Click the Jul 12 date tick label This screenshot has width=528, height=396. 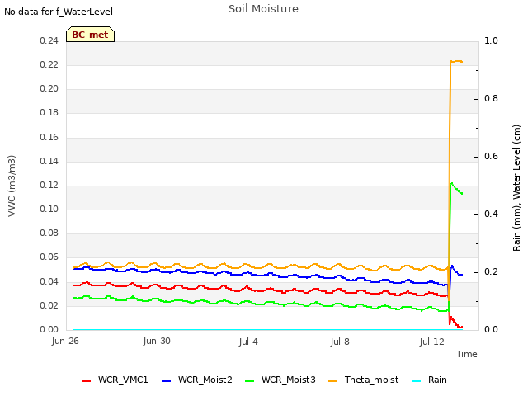(432, 342)
